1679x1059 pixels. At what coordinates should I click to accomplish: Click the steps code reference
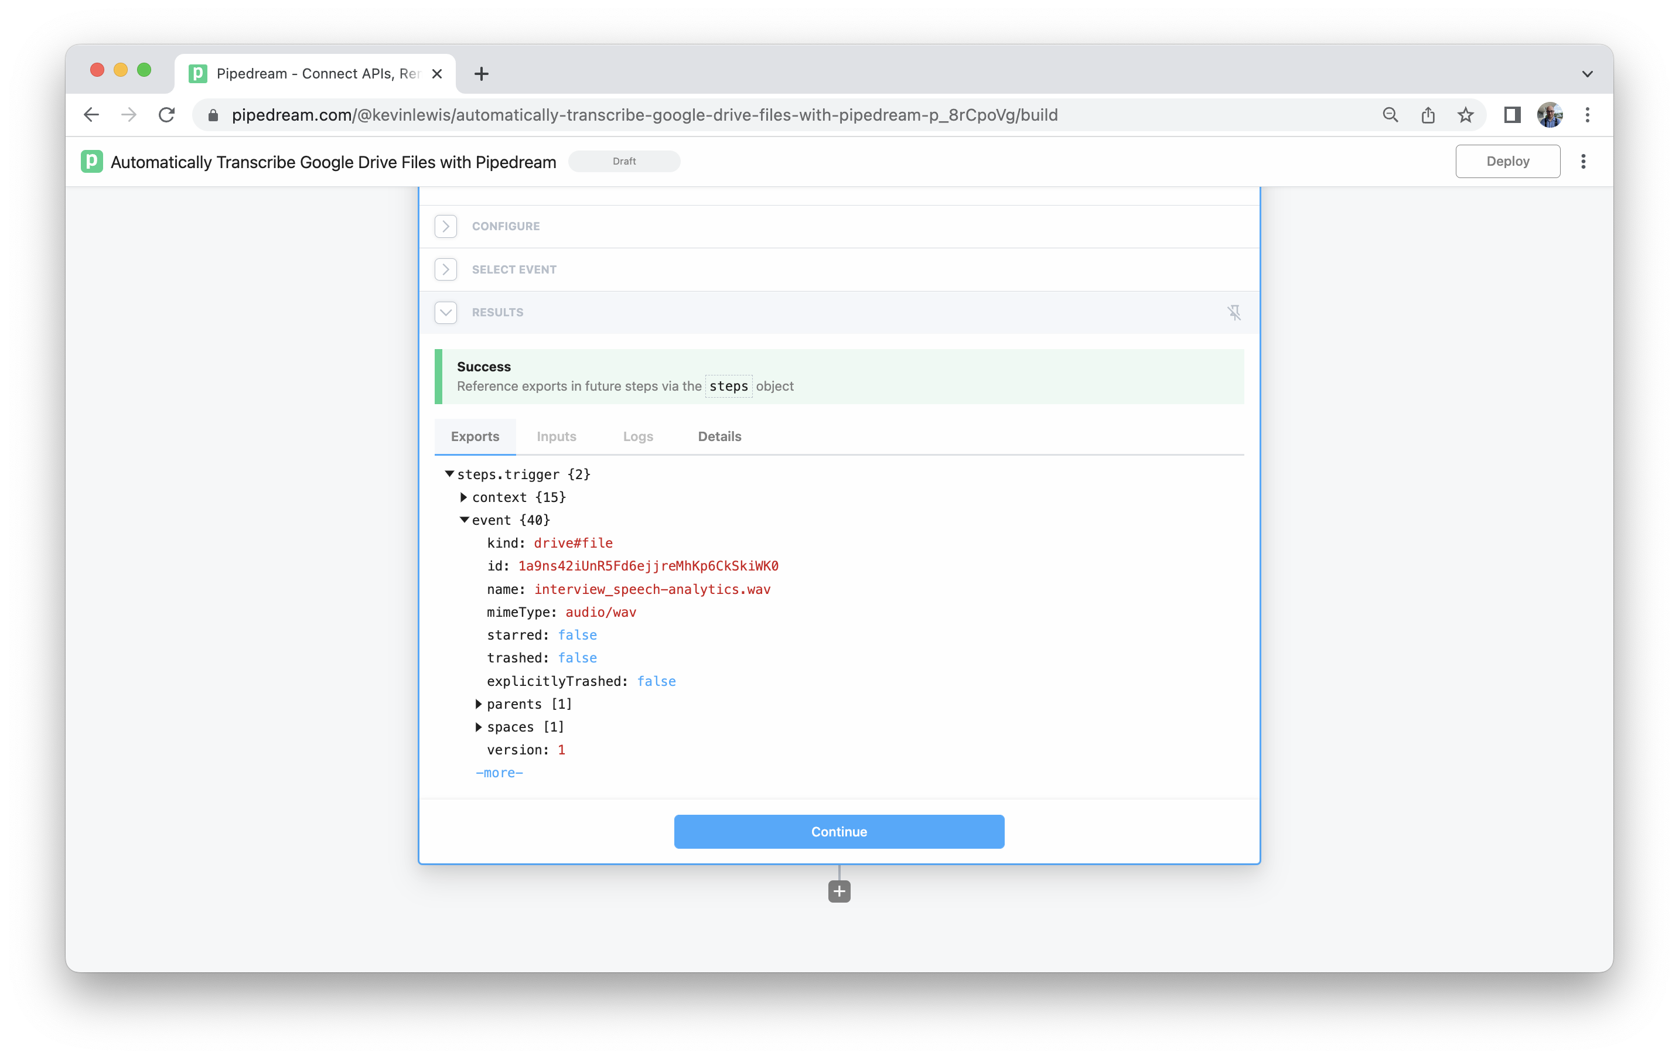point(729,386)
